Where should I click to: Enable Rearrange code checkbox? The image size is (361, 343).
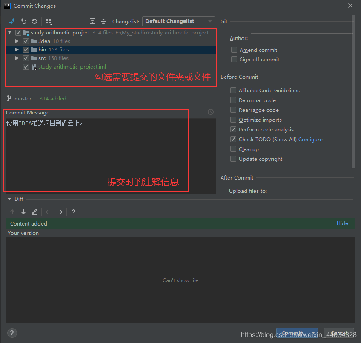(233, 110)
